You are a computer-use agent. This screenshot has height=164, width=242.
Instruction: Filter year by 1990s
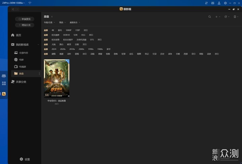[x=91, y=49]
